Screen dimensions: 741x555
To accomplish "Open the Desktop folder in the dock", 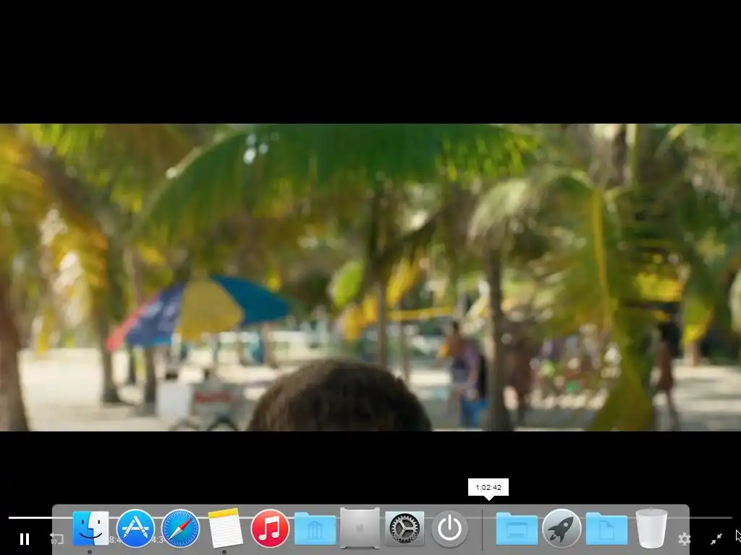I will coord(517,529).
